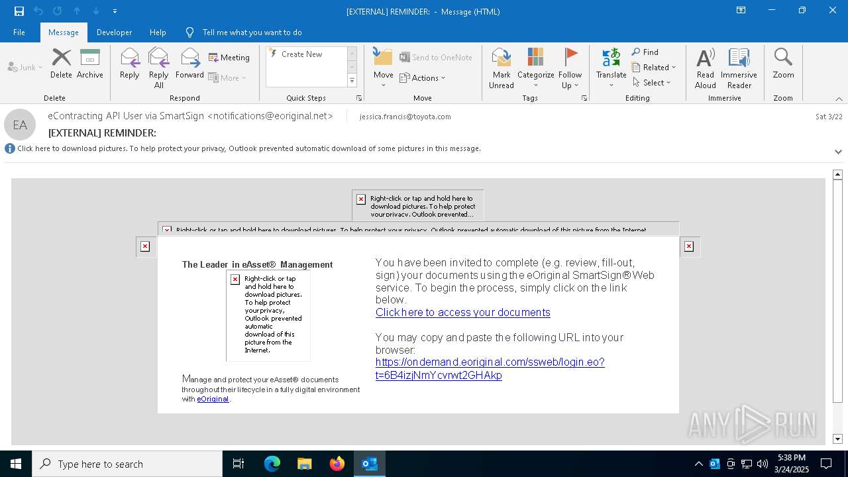Image resolution: width=848 pixels, height=477 pixels.
Task: Open the More respond options dropdown
Action: pyautogui.click(x=227, y=78)
